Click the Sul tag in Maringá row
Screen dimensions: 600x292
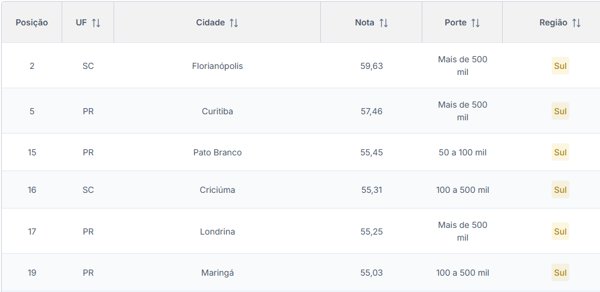pyautogui.click(x=560, y=273)
